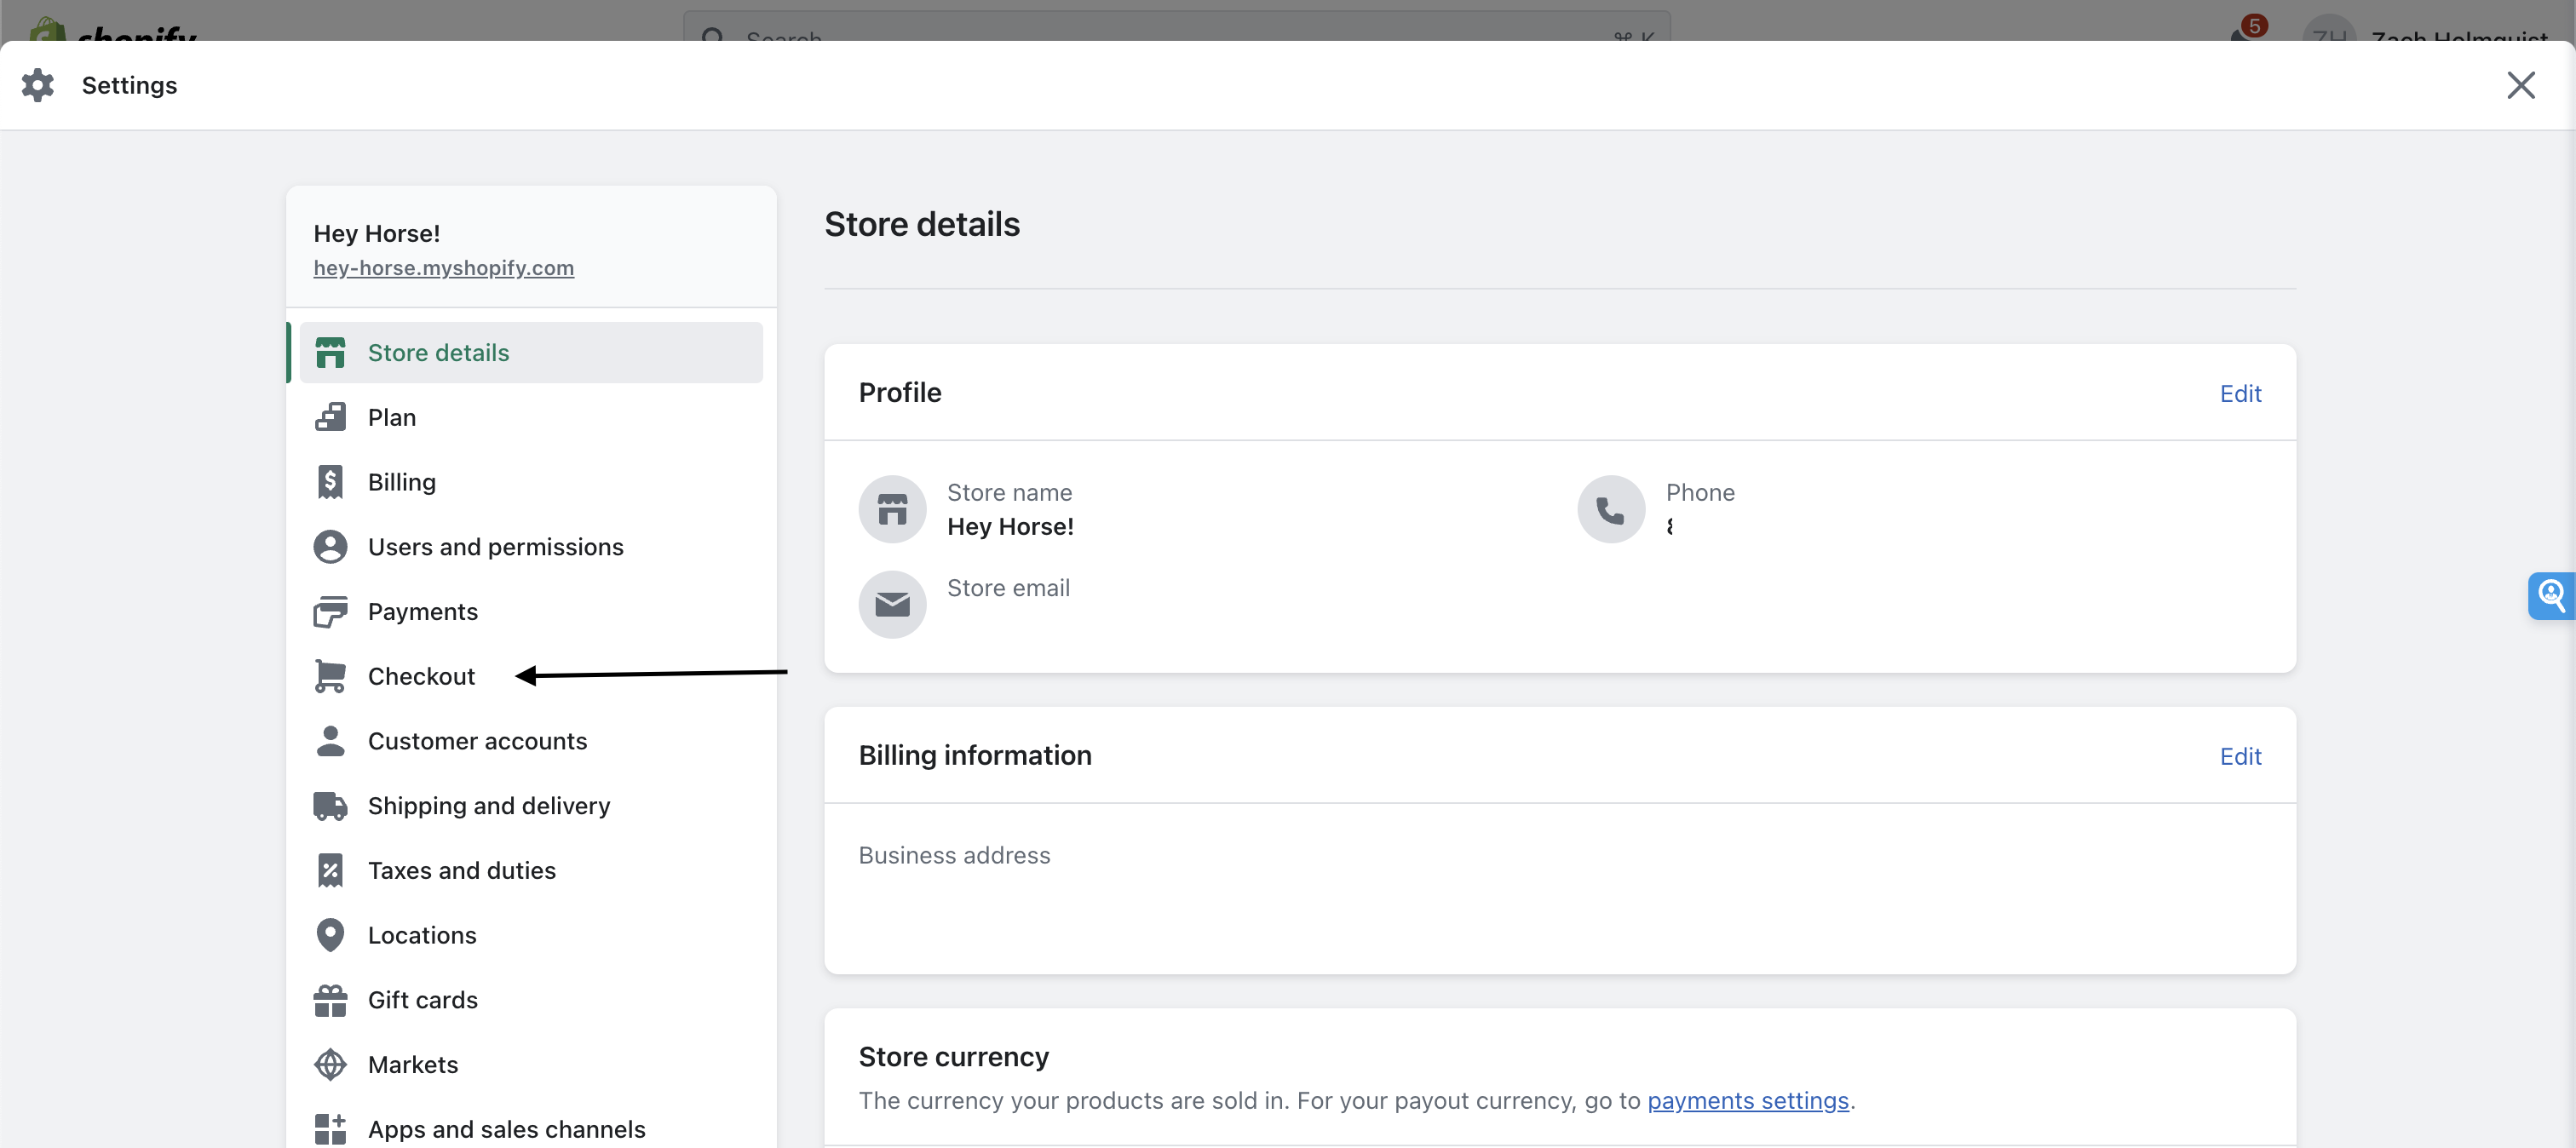Viewport: 2576px width, 1148px height.
Task: Click the Gift cards present icon
Action: [x=330, y=1000]
